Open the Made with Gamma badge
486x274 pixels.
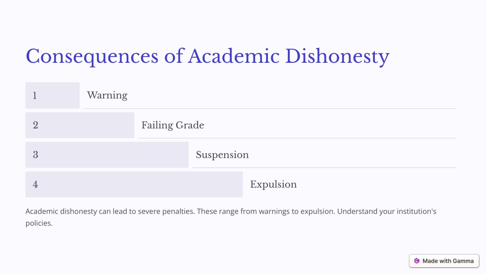444,261
